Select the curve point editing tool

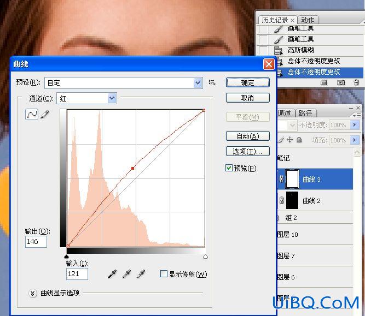click(32, 114)
